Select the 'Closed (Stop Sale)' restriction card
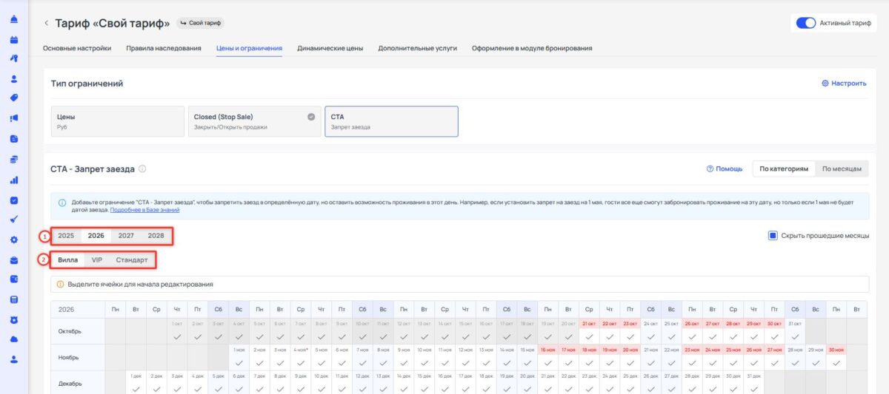The width and height of the screenshot is (889, 394). 254,121
